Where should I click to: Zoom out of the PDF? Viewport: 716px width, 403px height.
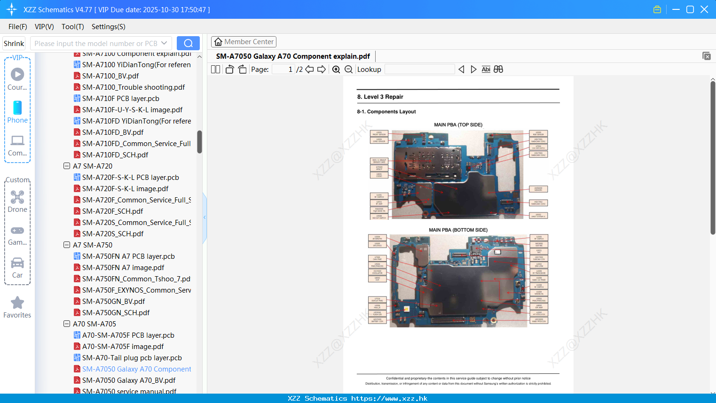348,69
